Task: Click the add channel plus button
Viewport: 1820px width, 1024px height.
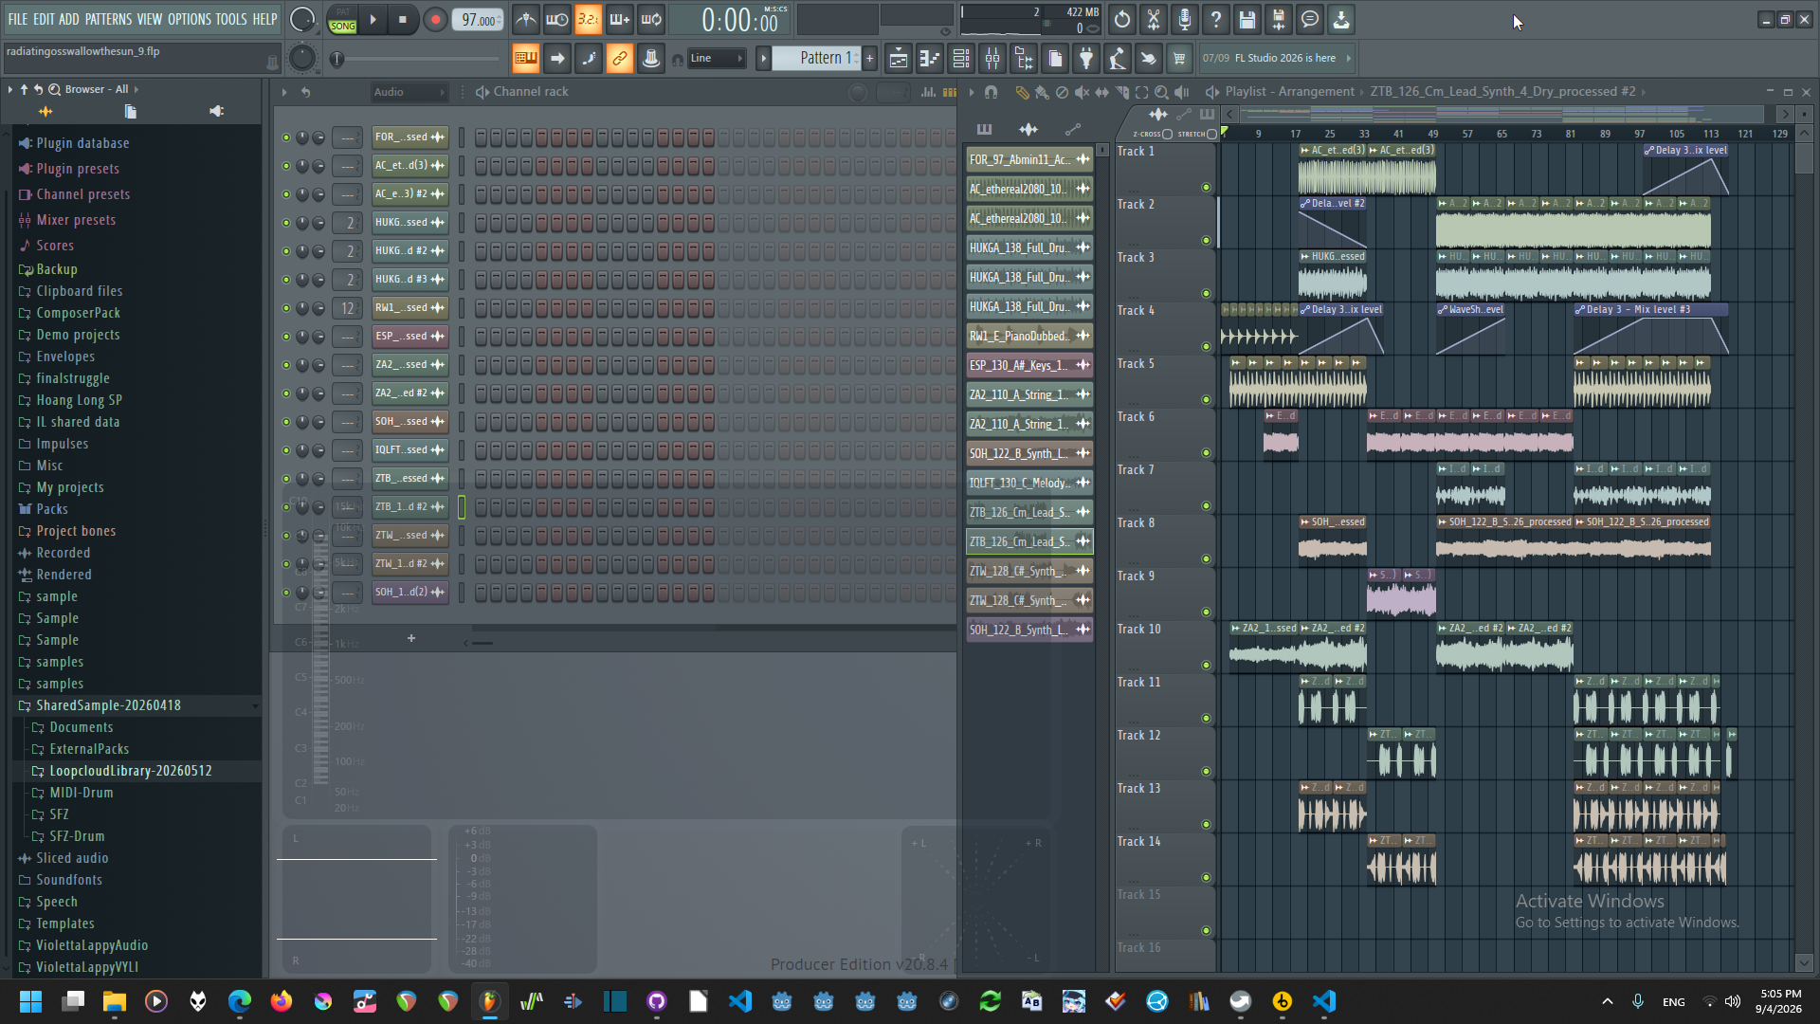Action: click(411, 638)
